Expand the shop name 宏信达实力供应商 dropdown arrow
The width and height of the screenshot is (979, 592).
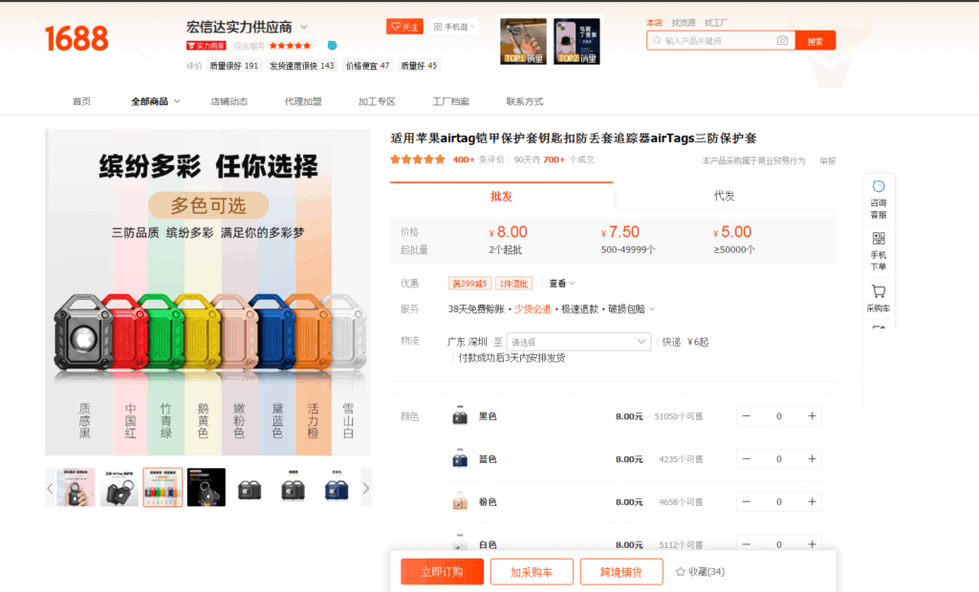pyautogui.click(x=304, y=27)
